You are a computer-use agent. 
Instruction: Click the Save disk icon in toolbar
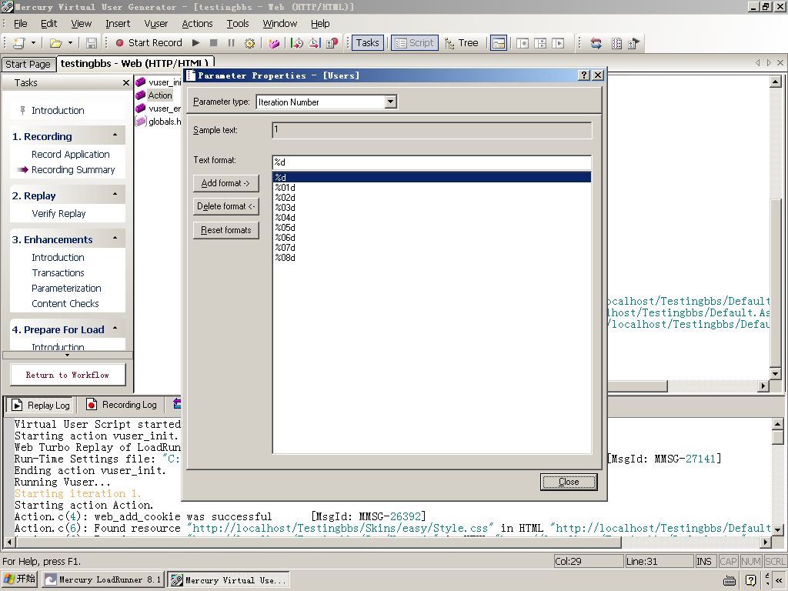[x=92, y=43]
